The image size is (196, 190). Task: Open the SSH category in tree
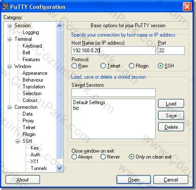point(27,141)
